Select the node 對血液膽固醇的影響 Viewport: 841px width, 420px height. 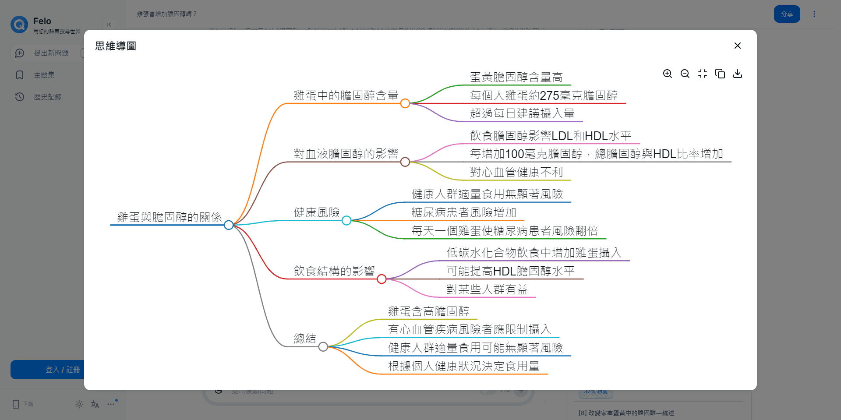(346, 154)
